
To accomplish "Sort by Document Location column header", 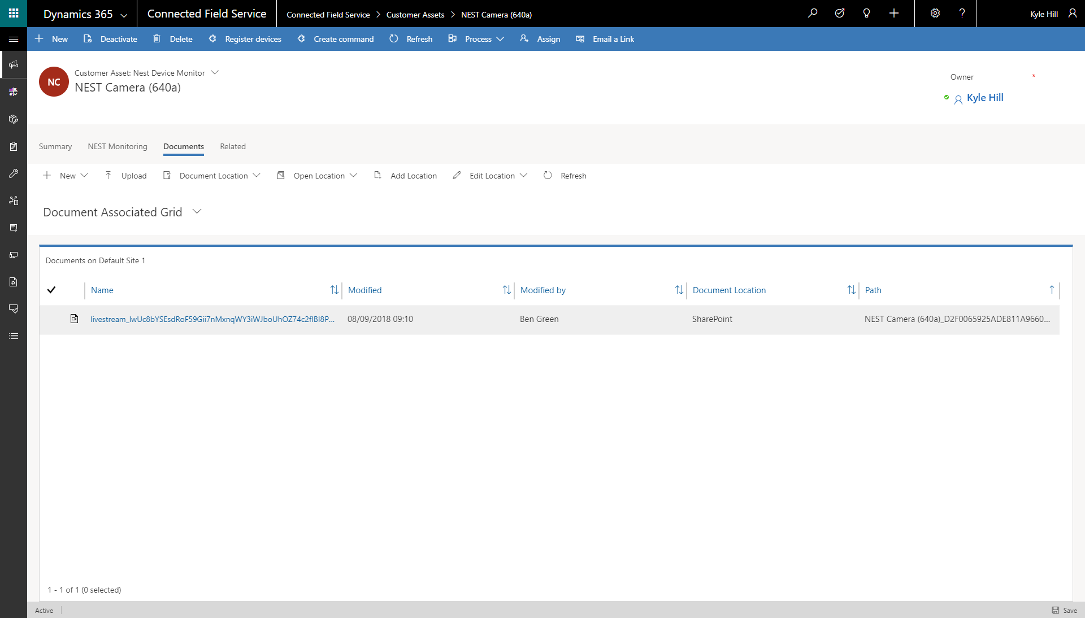I will [x=729, y=290].
